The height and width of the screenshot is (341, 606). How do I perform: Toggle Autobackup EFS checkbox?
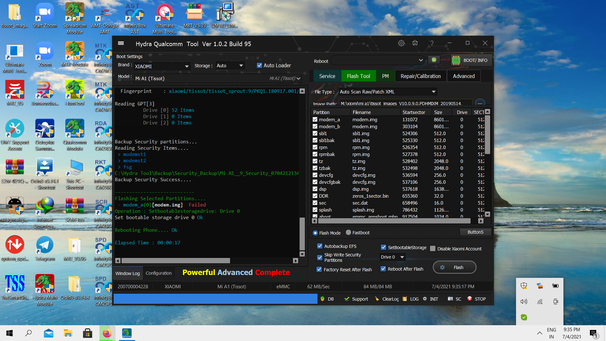coord(320,246)
